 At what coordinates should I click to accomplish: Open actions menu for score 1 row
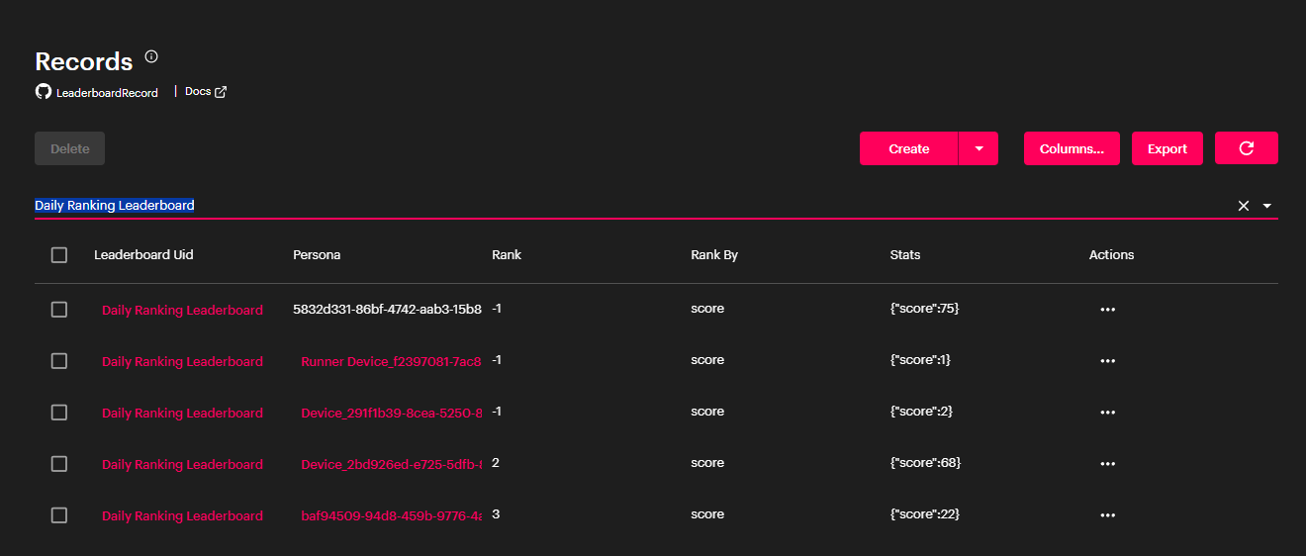click(1107, 361)
